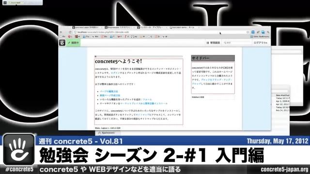Open the 管理画面 dashboard button

(213, 43)
